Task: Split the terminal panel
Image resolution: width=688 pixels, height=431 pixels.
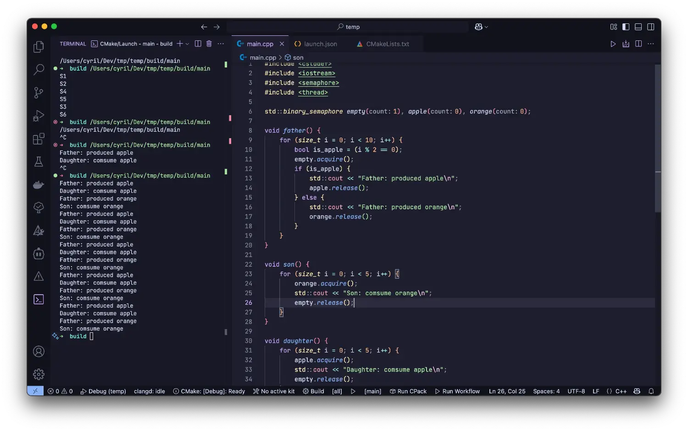Action: tap(198, 44)
